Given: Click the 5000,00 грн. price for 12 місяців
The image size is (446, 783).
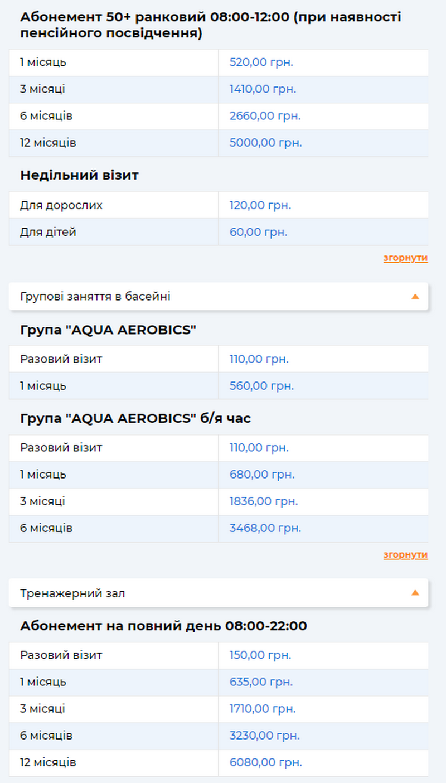Looking at the screenshot, I should (x=265, y=143).
